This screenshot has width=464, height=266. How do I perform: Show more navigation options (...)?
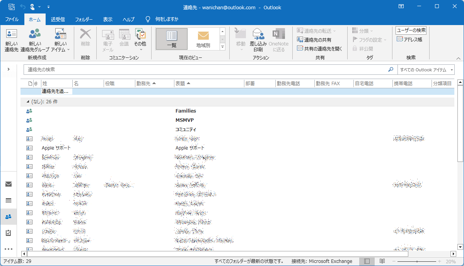9,249
